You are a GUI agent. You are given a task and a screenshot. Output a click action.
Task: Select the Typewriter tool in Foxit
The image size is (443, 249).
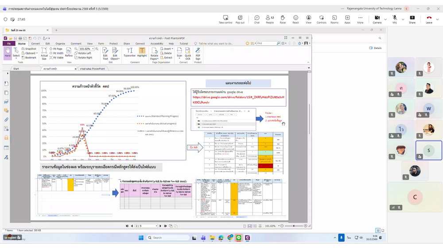(x=129, y=53)
